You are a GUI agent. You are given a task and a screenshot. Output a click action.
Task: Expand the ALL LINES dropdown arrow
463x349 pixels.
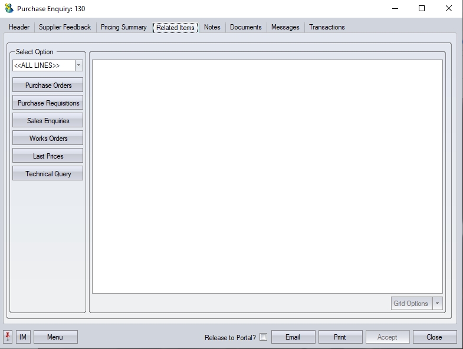point(79,65)
